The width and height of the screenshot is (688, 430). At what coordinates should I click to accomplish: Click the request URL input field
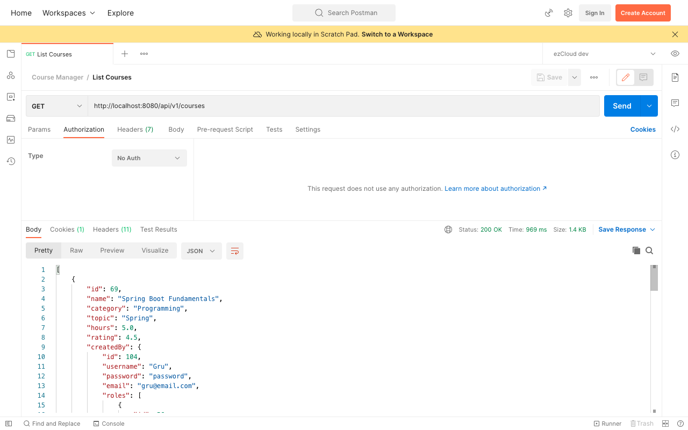tap(344, 106)
